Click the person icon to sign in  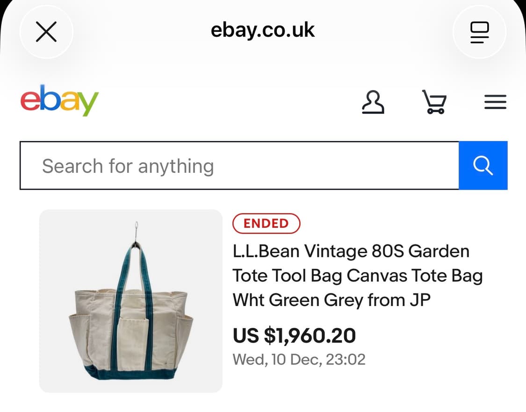click(373, 102)
